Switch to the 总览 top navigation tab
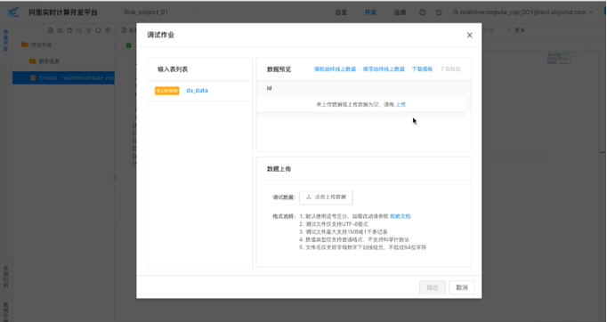Viewport: 607px width, 322px height. 341,12
